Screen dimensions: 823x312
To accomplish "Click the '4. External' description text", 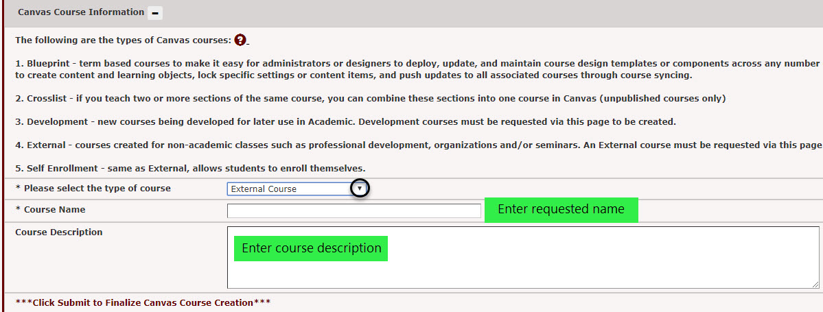I will [419, 145].
